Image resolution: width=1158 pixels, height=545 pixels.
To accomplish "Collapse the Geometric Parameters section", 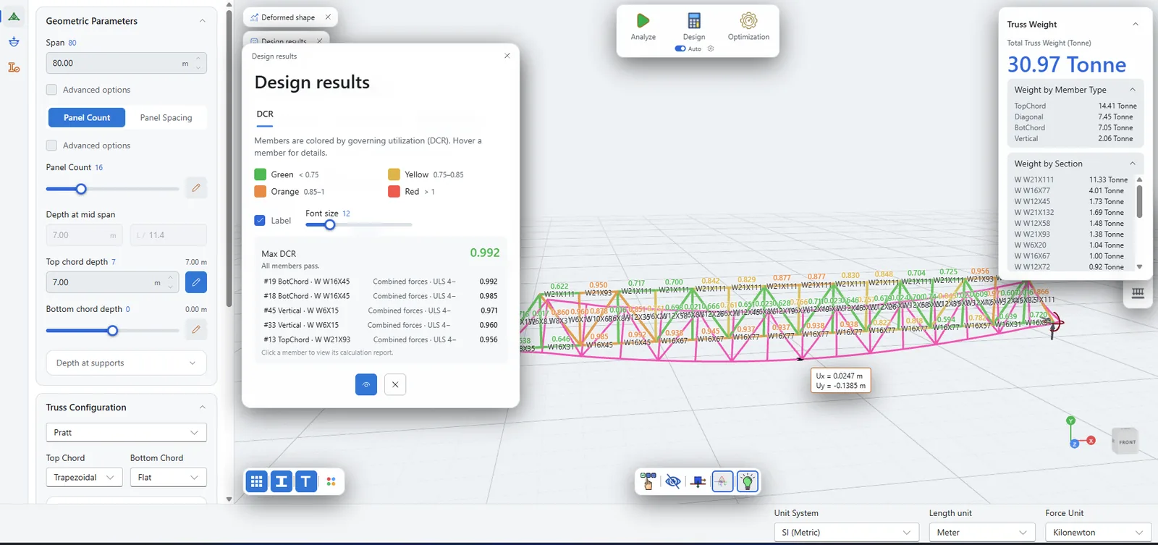I will point(202,21).
